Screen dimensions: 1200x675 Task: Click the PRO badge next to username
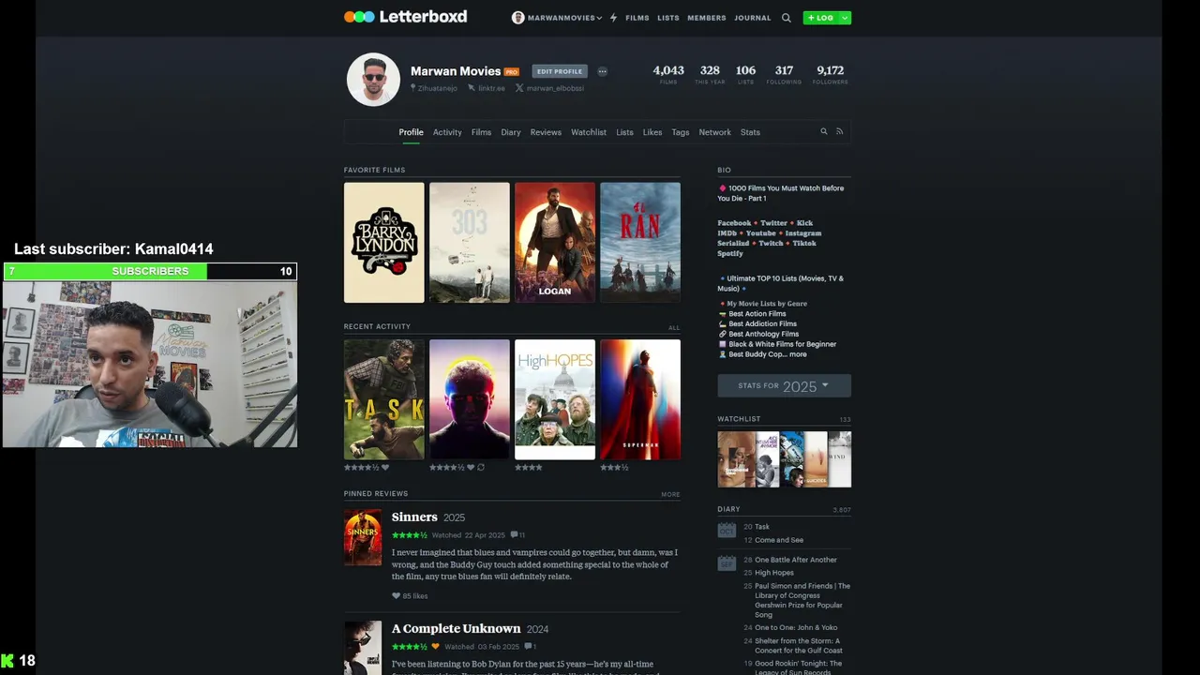point(512,71)
